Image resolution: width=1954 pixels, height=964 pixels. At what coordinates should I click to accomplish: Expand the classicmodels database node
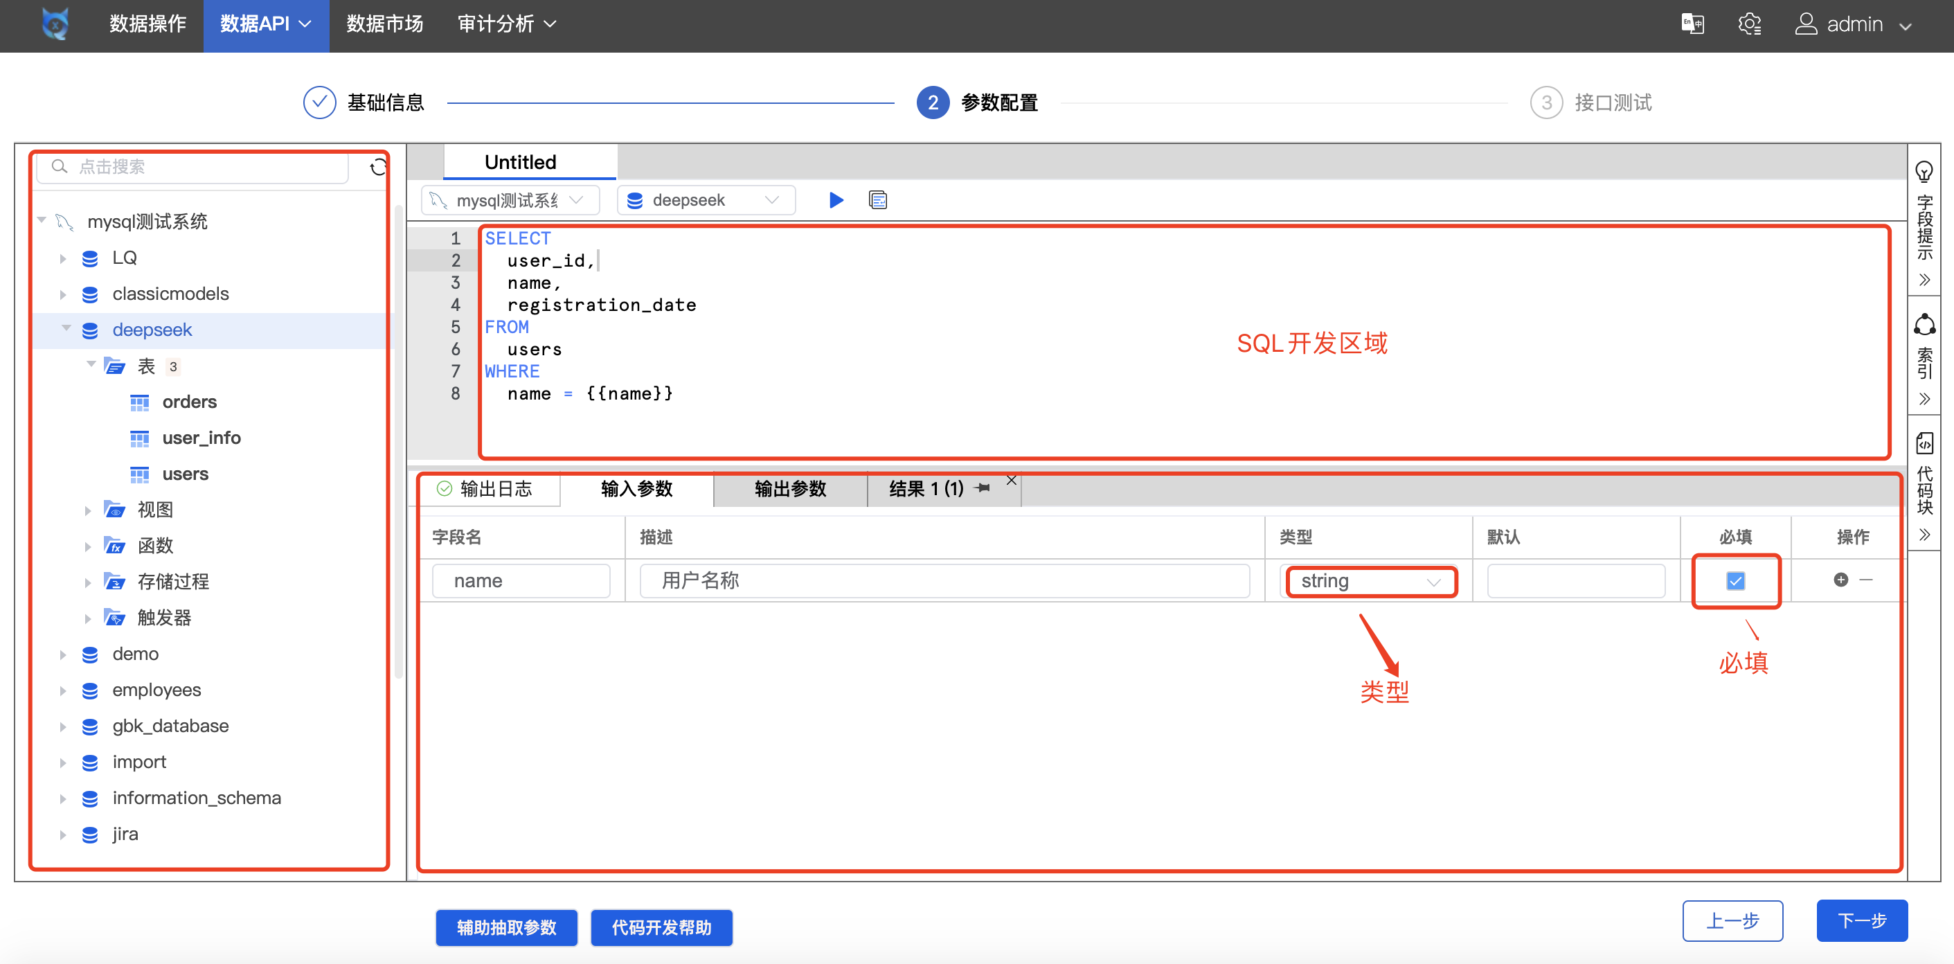pyautogui.click(x=63, y=294)
